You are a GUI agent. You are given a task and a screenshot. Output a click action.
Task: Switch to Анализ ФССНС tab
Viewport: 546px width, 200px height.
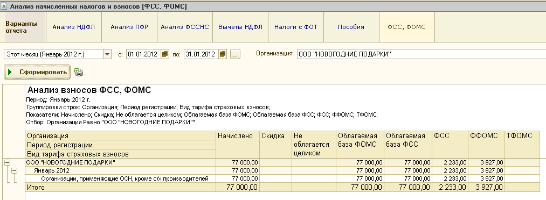click(185, 27)
